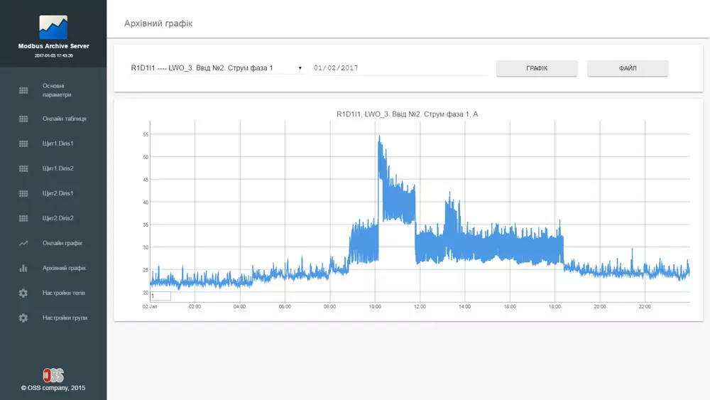This screenshot has width=710, height=400.
Task: Click the © OSS company, 2015 text
Action: pyautogui.click(x=53, y=388)
